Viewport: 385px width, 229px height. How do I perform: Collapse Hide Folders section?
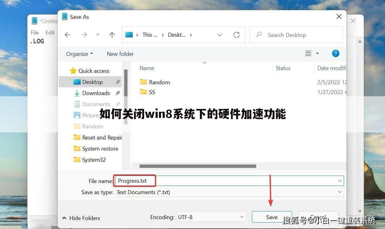coord(81,218)
